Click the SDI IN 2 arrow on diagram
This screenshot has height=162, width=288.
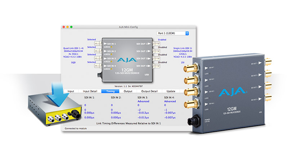pos(105,51)
